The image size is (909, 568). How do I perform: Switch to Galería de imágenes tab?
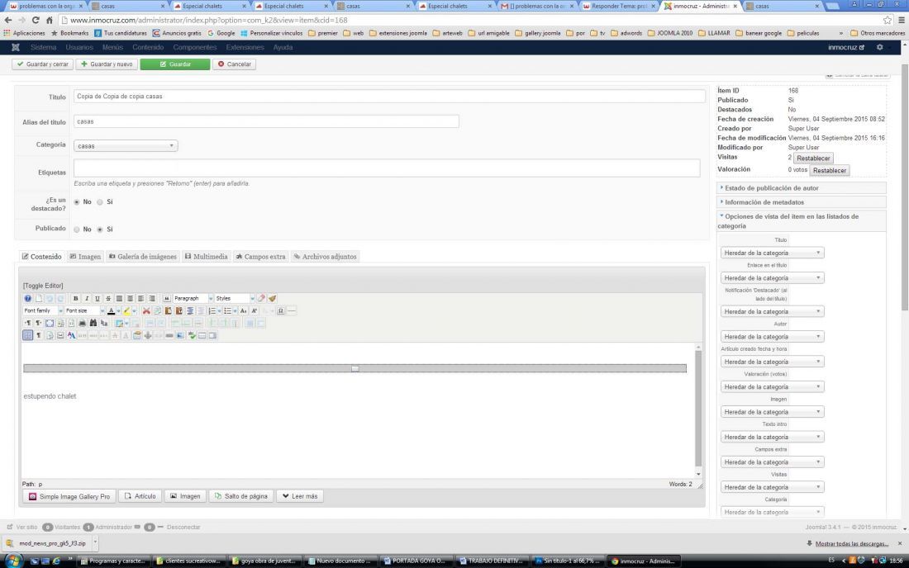click(143, 257)
